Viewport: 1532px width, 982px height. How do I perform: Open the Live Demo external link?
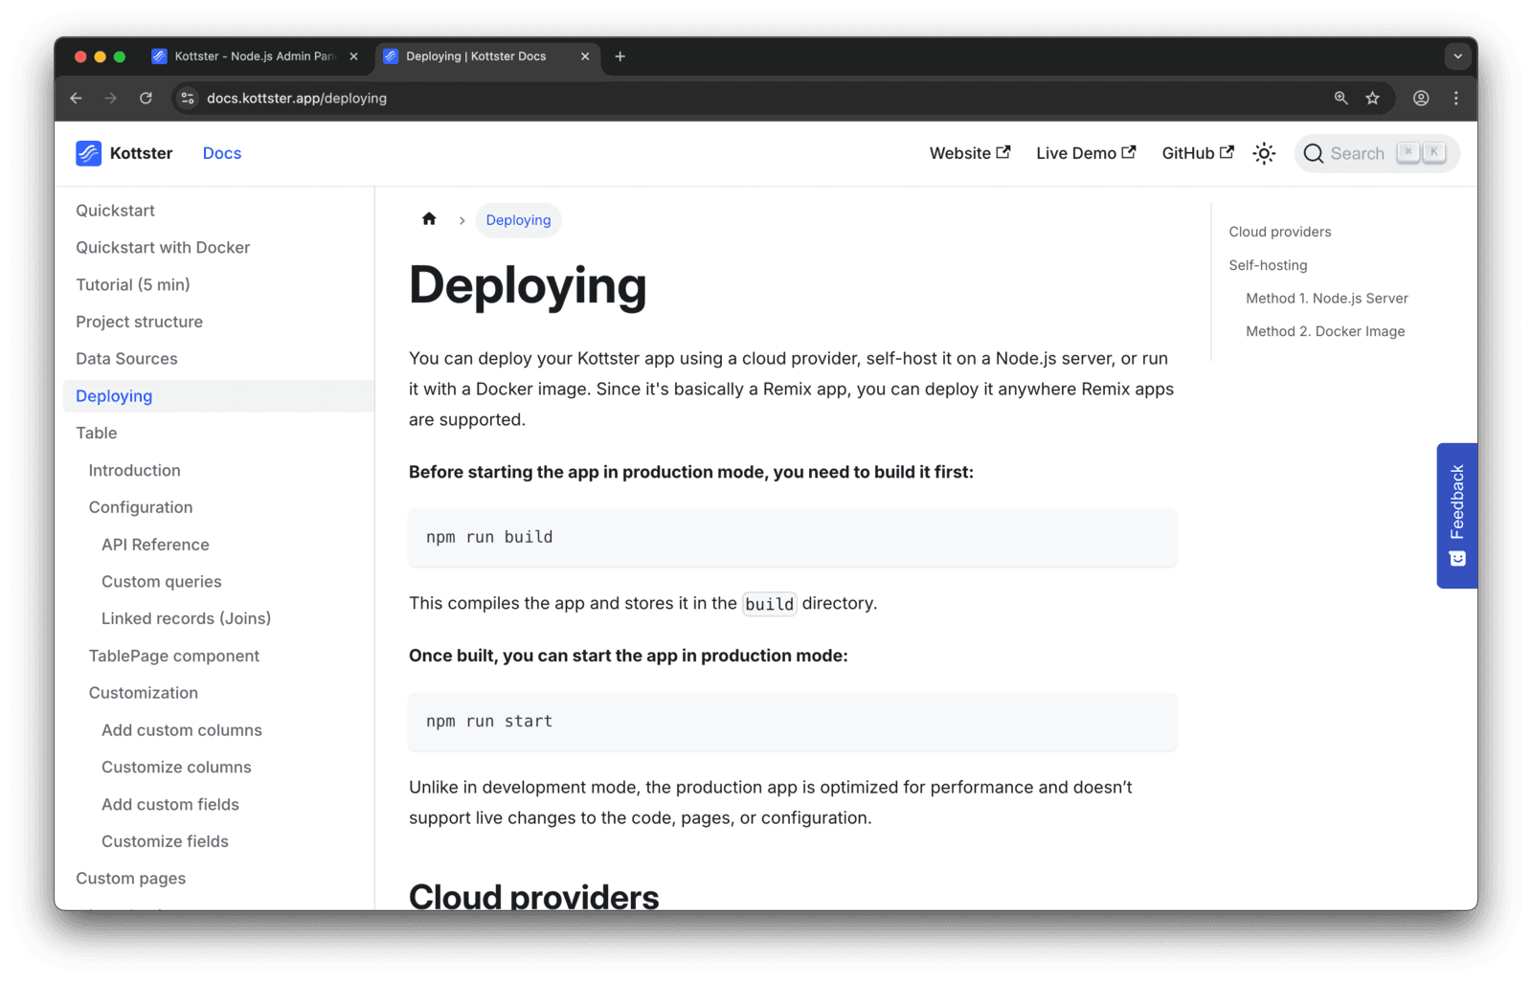[1086, 153]
